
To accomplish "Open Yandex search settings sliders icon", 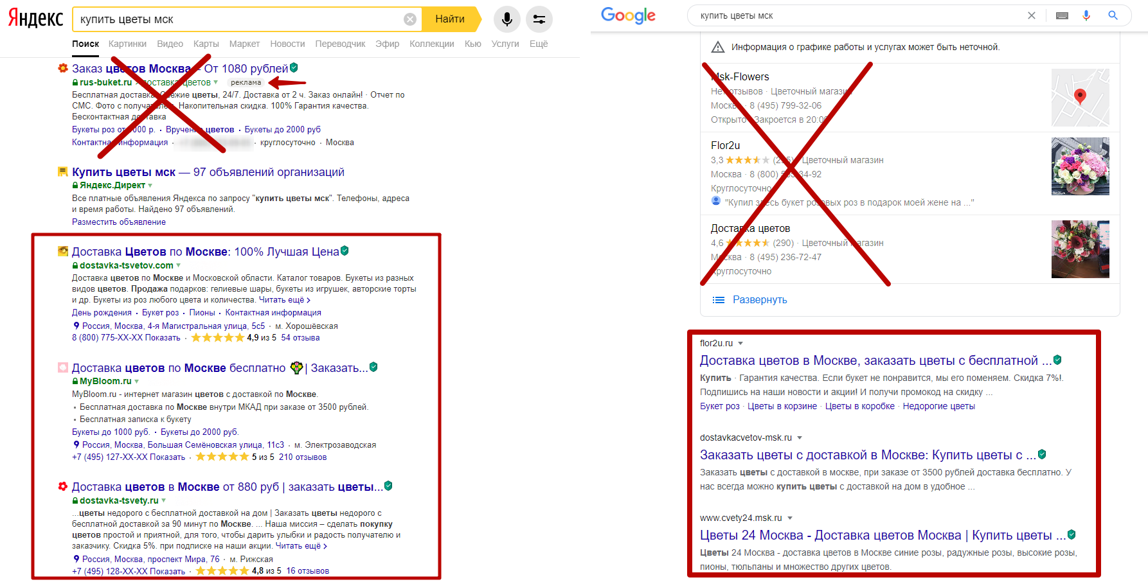I will coord(539,19).
